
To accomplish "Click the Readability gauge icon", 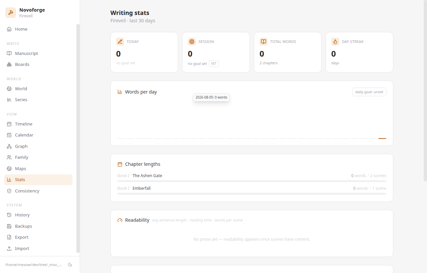I will pyautogui.click(x=120, y=220).
